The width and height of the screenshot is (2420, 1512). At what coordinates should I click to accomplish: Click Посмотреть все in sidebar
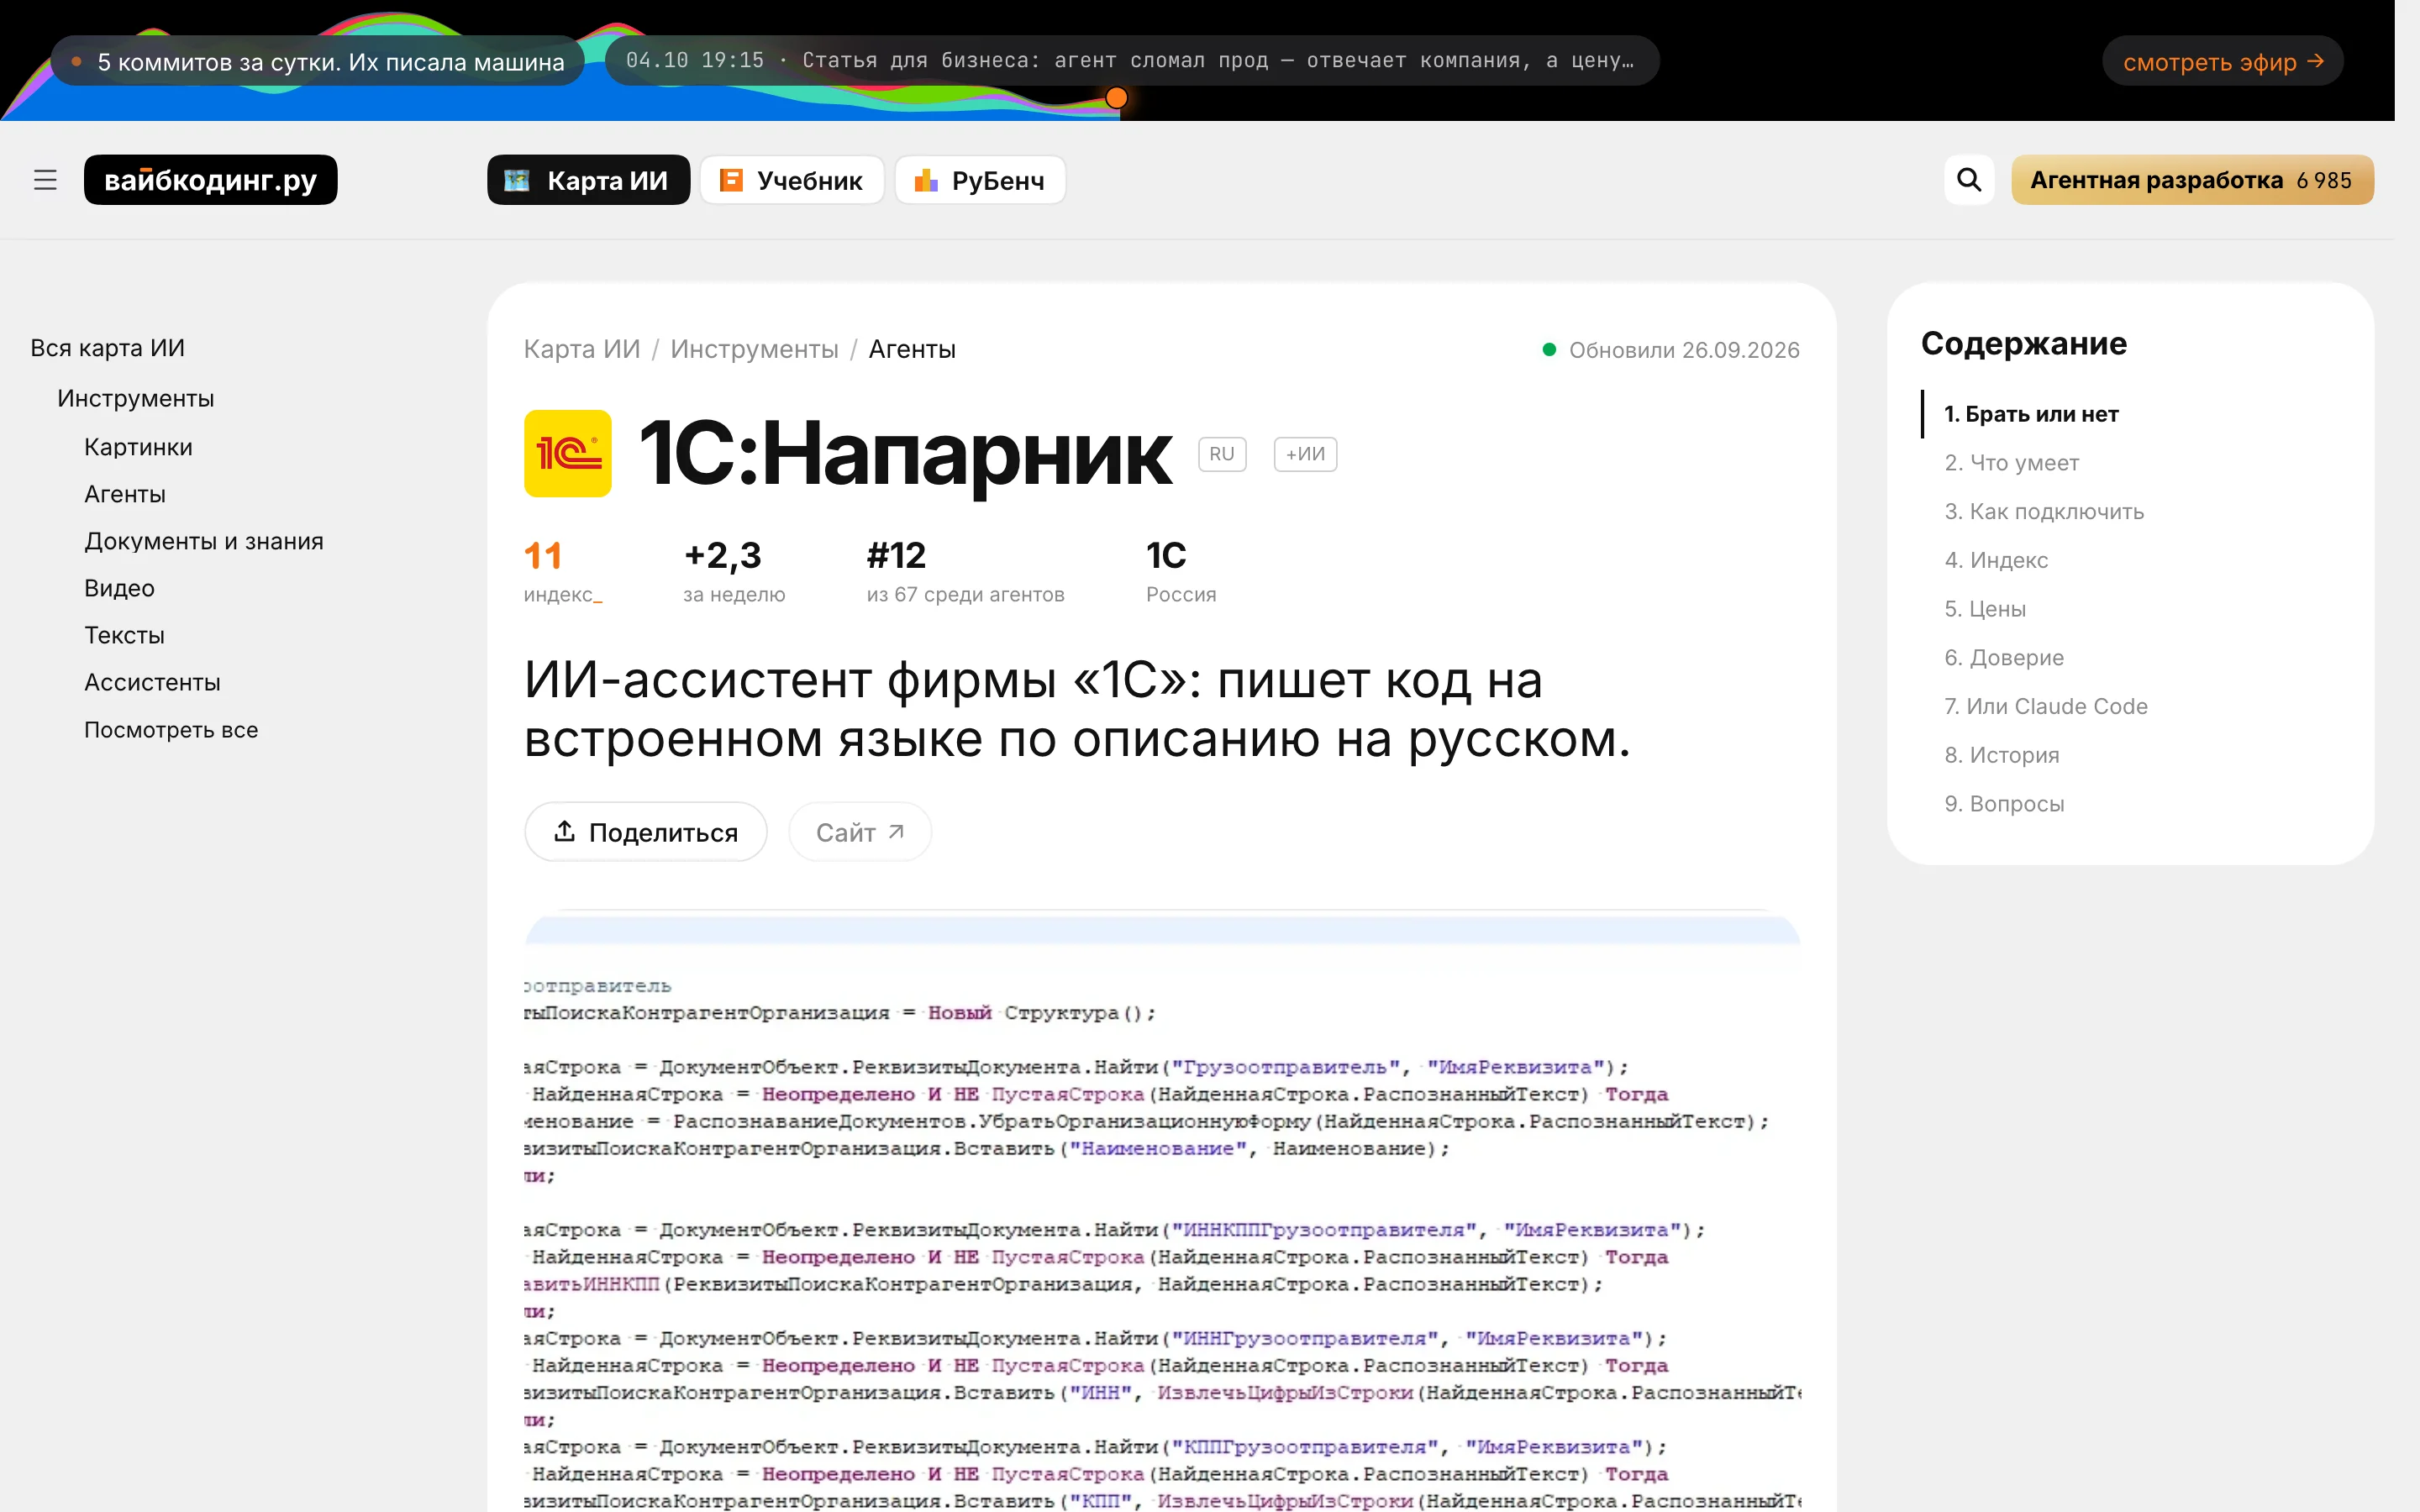[x=171, y=730]
